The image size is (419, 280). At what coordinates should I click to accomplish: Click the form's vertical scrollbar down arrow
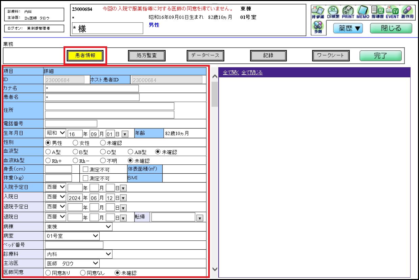214,269
